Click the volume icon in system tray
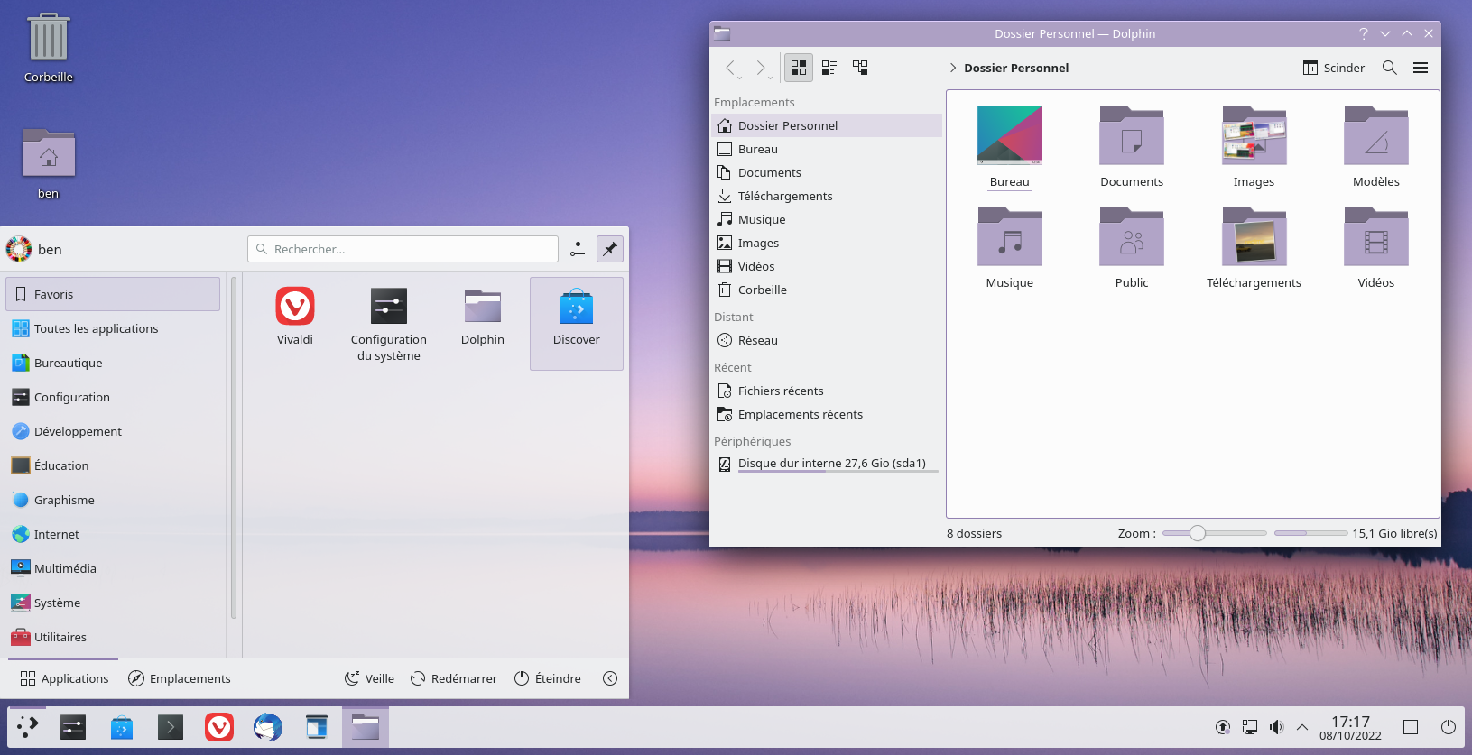This screenshot has height=755, width=1472. point(1276,727)
